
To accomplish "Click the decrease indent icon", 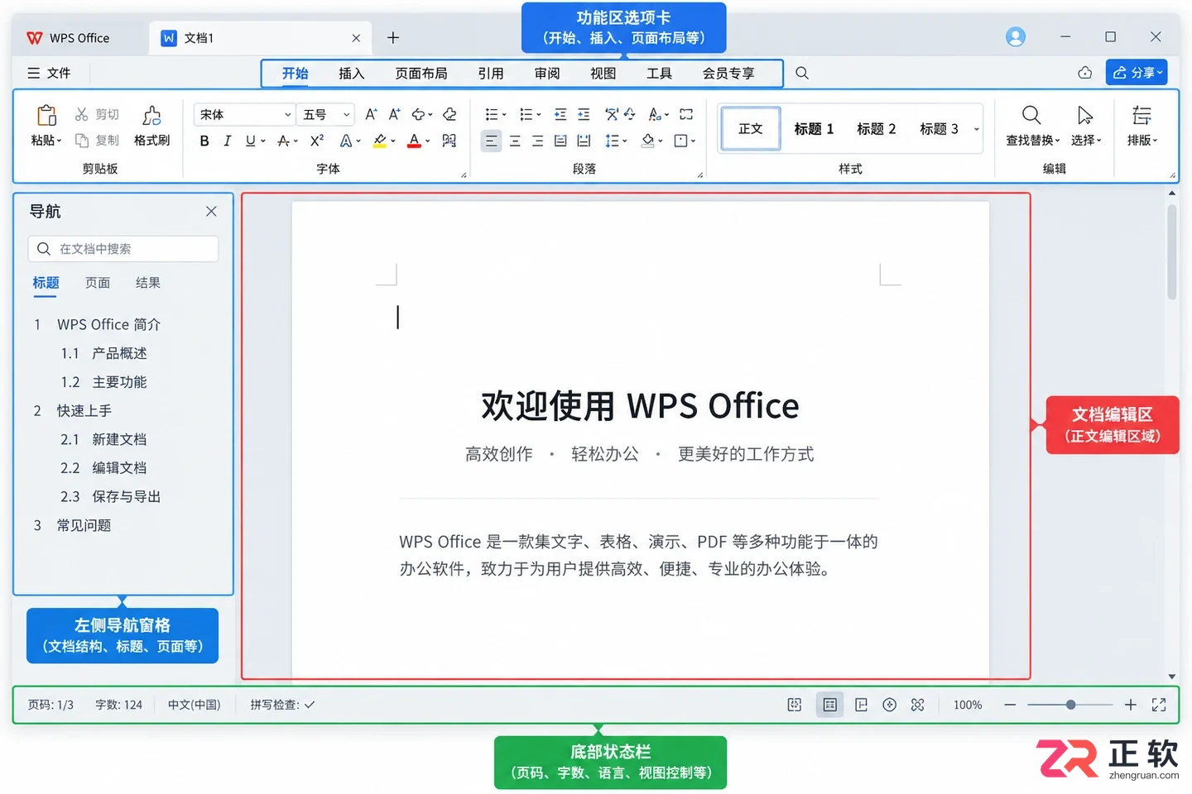I will pos(560,114).
